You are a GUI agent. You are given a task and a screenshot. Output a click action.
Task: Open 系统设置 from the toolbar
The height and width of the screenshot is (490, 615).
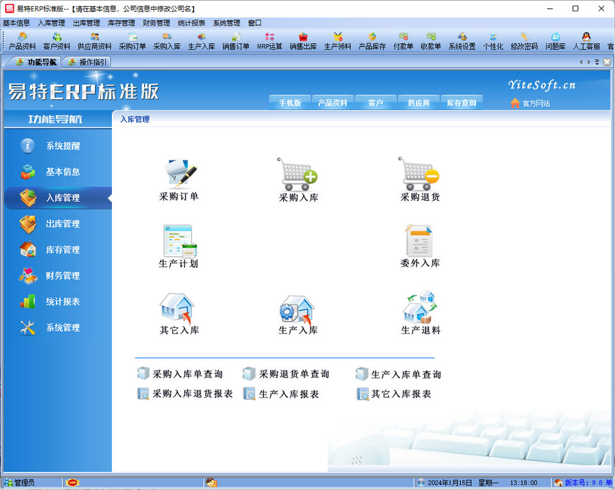pos(462,41)
